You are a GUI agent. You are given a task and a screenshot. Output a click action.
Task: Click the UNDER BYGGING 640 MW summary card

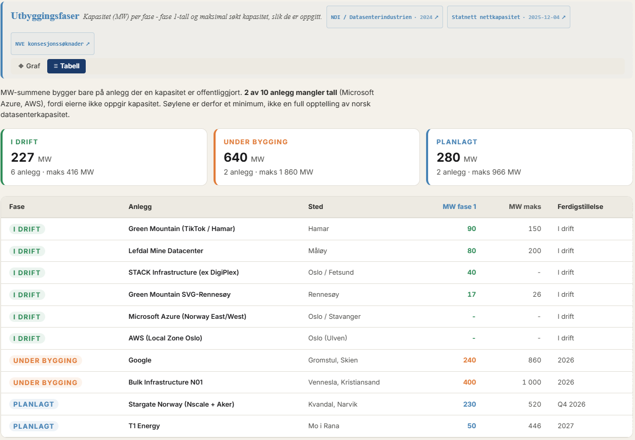(x=317, y=157)
